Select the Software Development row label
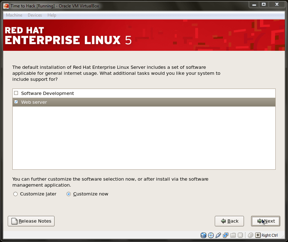This screenshot has width=288, height=242. coord(48,93)
